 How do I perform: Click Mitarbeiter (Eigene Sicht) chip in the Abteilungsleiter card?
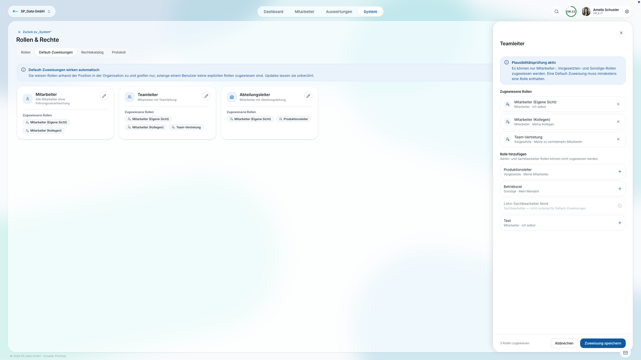tap(250, 119)
